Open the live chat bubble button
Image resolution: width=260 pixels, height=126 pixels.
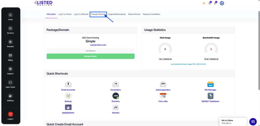(x=253, y=122)
